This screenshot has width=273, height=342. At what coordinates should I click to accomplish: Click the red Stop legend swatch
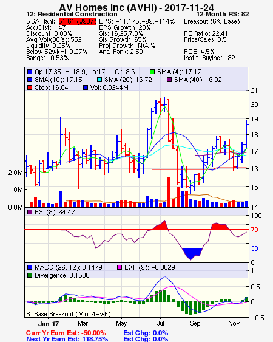point(30,87)
